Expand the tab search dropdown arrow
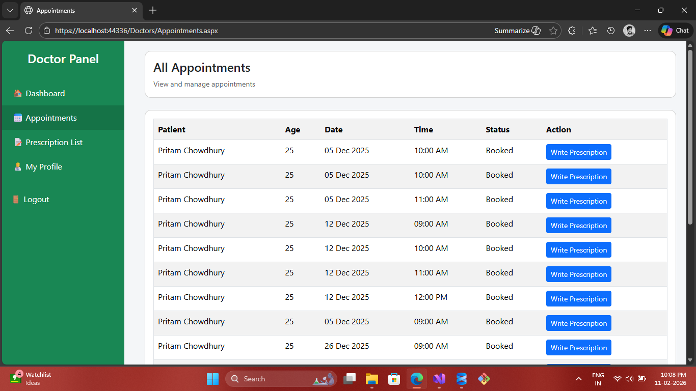The image size is (696, 391). pyautogui.click(x=10, y=10)
